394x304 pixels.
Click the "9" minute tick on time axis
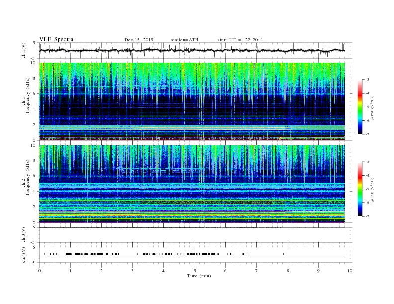pyautogui.click(x=318, y=271)
